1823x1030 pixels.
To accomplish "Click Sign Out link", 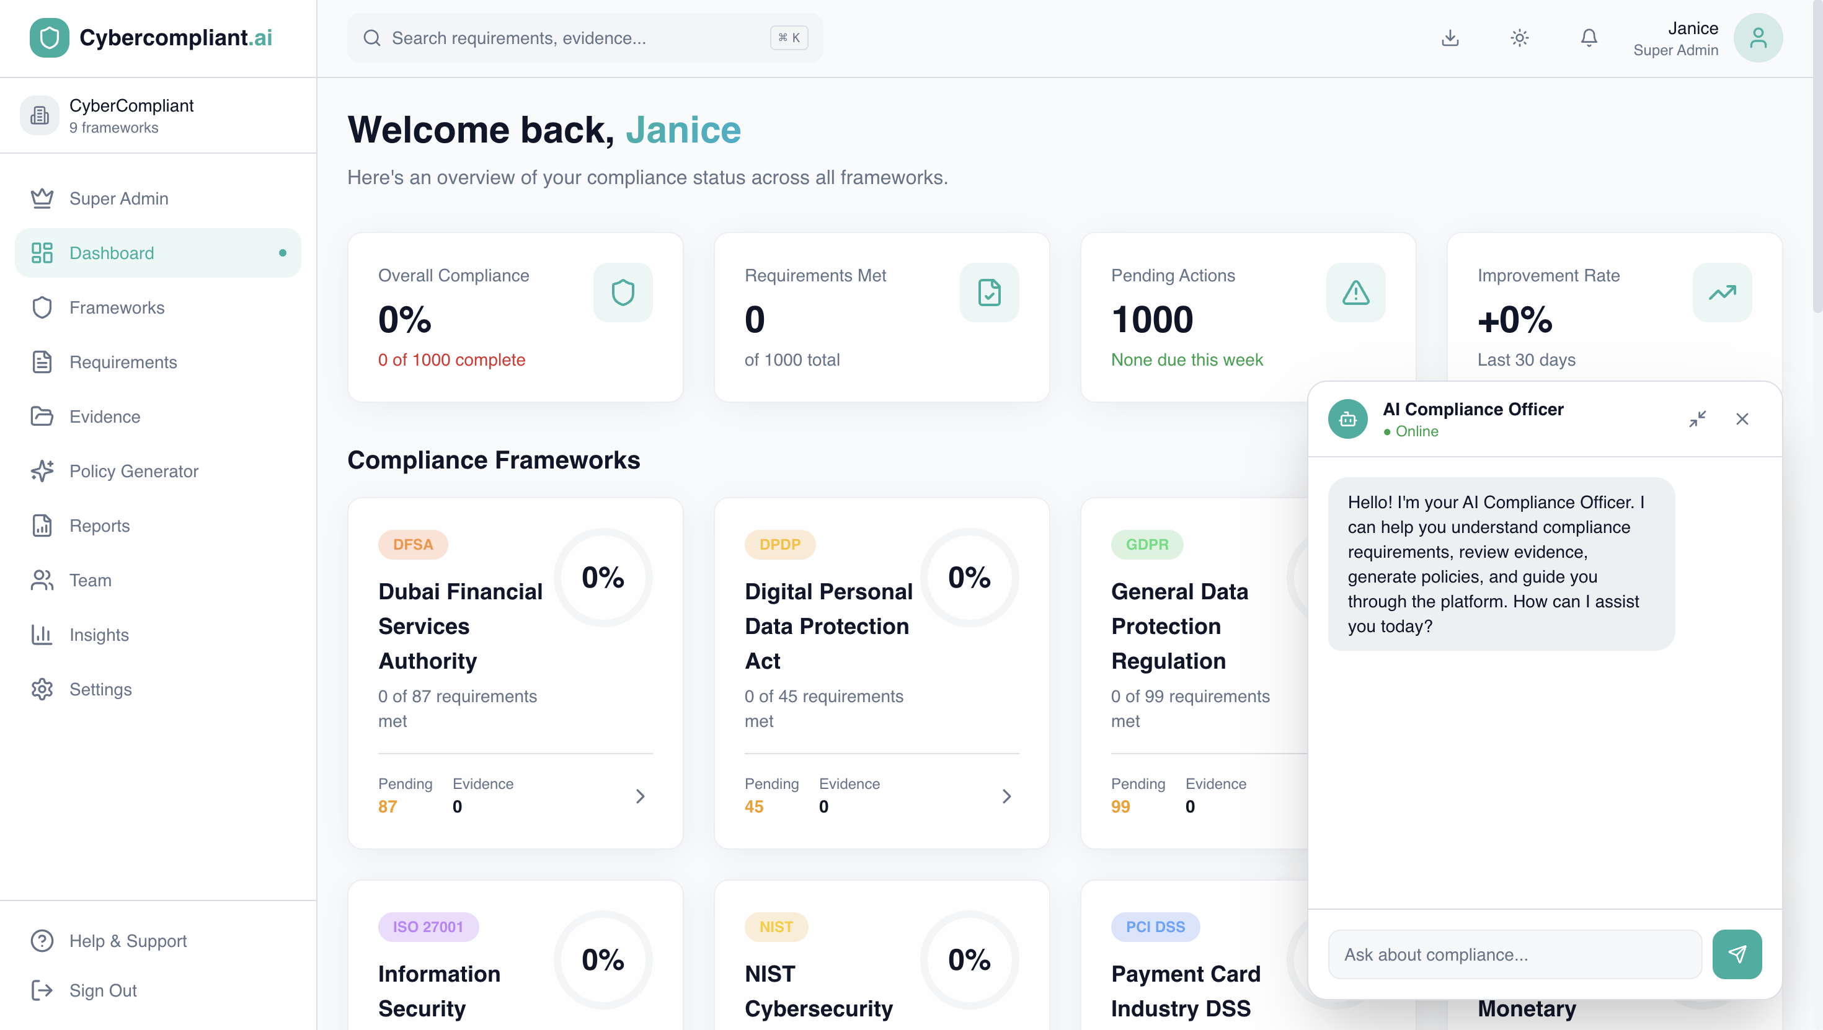I will pyautogui.click(x=102, y=990).
